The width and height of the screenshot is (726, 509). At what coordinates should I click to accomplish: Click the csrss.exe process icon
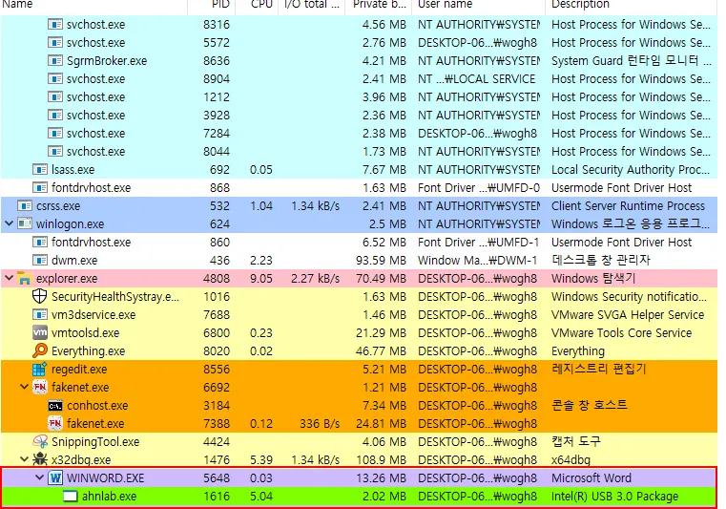pos(24,206)
